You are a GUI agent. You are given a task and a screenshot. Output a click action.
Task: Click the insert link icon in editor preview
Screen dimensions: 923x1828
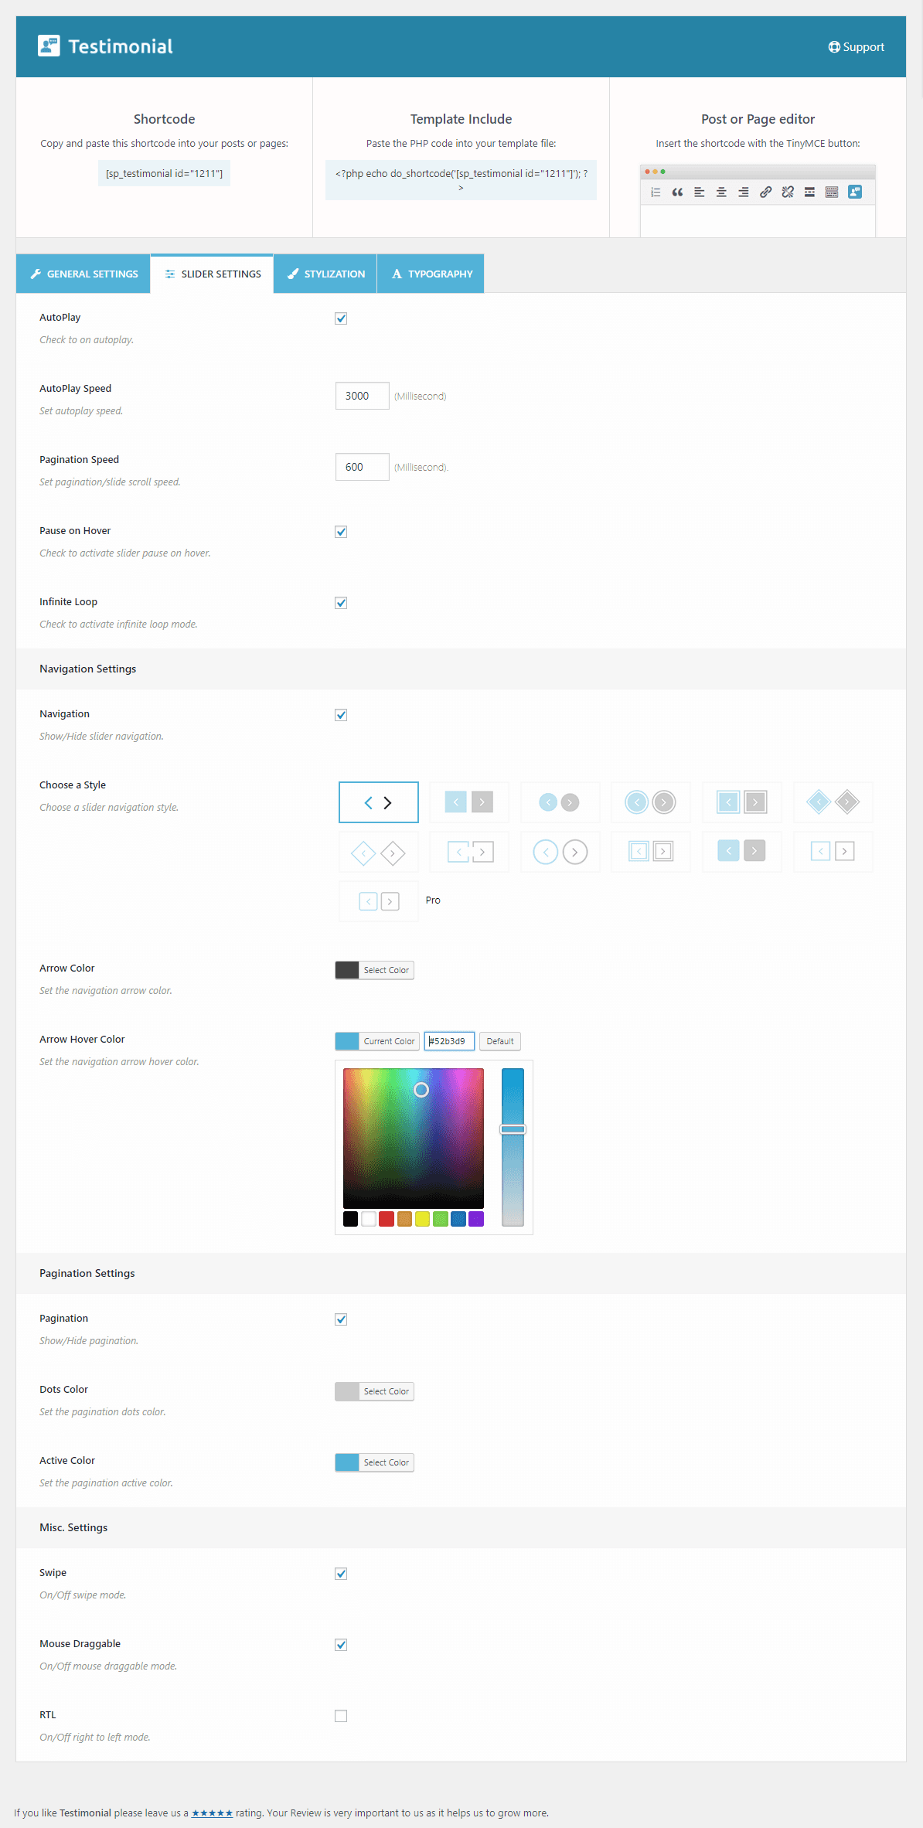[765, 192]
